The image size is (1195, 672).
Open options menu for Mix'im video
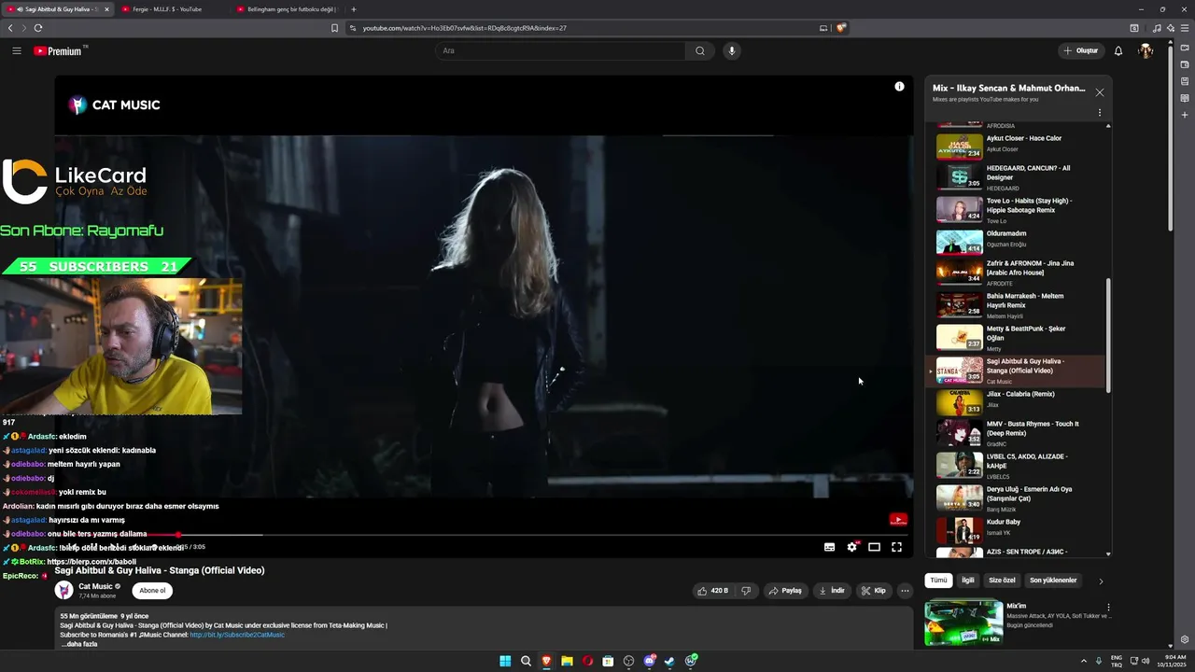(x=1108, y=608)
